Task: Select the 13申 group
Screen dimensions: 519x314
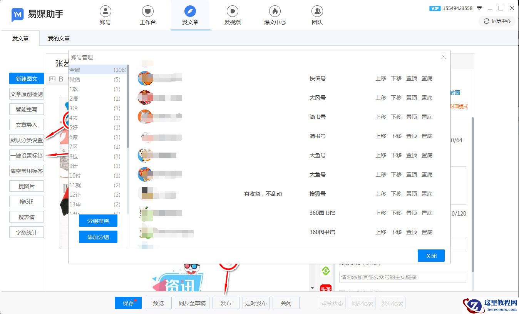Action: click(x=98, y=204)
